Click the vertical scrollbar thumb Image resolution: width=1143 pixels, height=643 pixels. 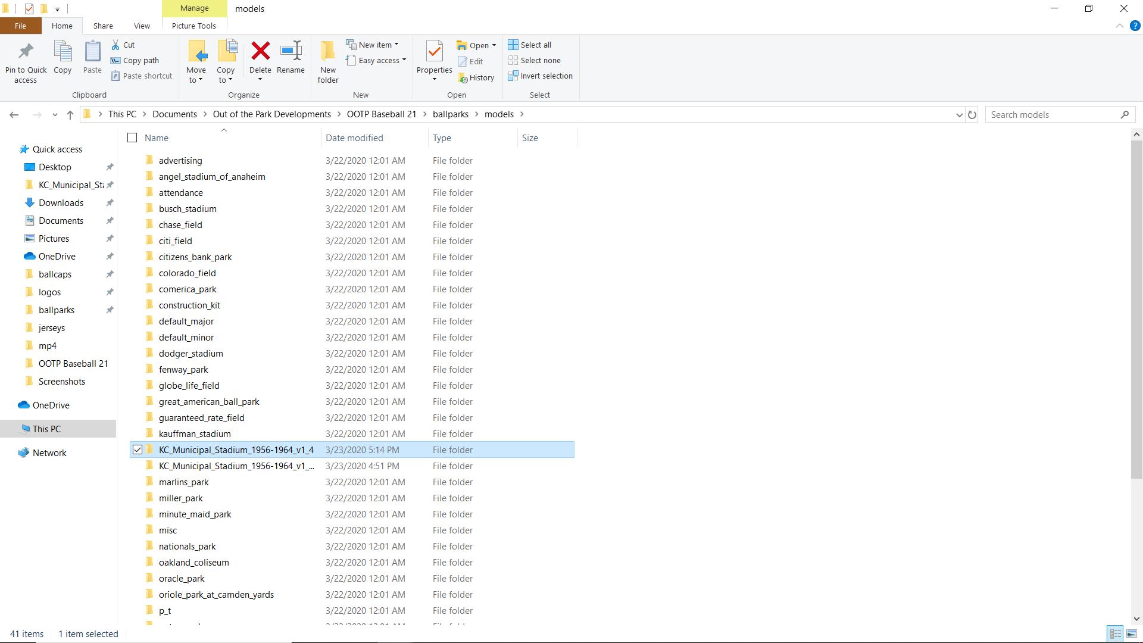[1136, 310]
